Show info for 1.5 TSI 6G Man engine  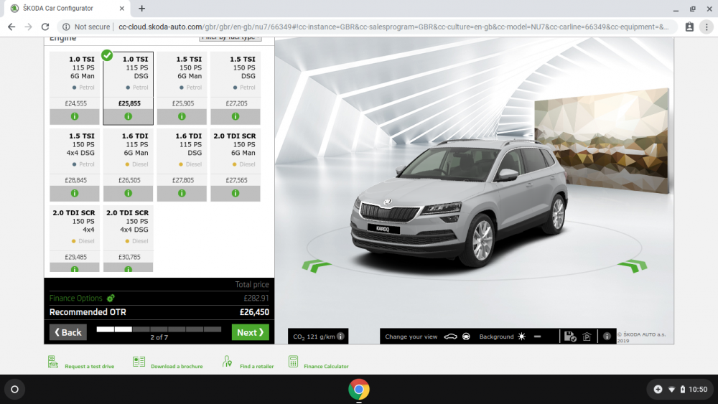[x=182, y=117]
